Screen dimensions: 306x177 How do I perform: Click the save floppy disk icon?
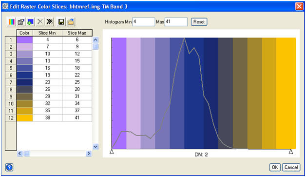pyautogui.click(x=61, y=22)
